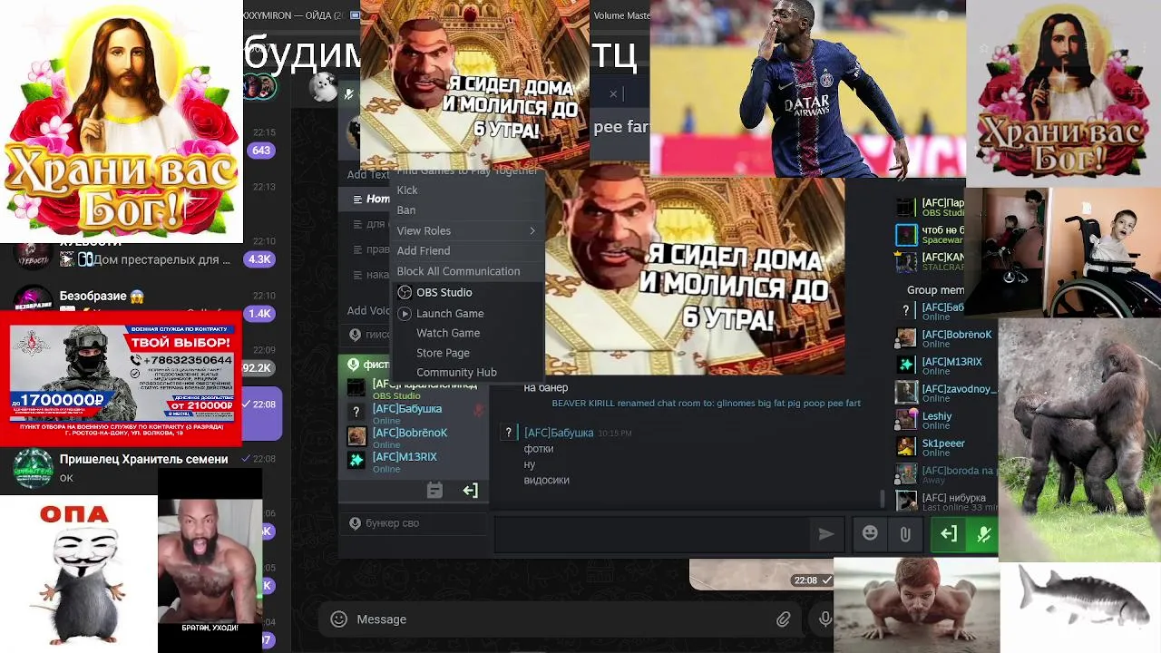Click the close X near pee fart tab
The height and width of the screenshot is (653, 1161).
(613, 93)
